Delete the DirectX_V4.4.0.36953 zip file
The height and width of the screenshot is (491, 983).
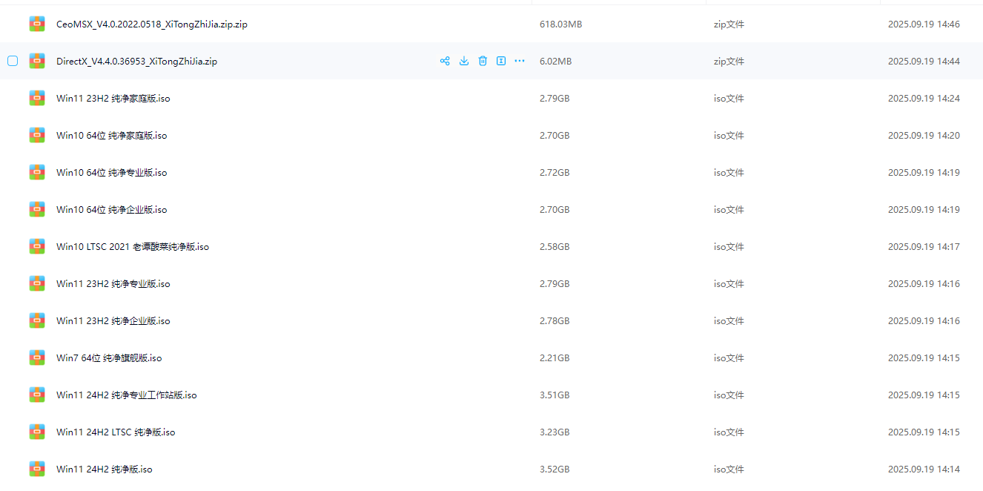483,61
